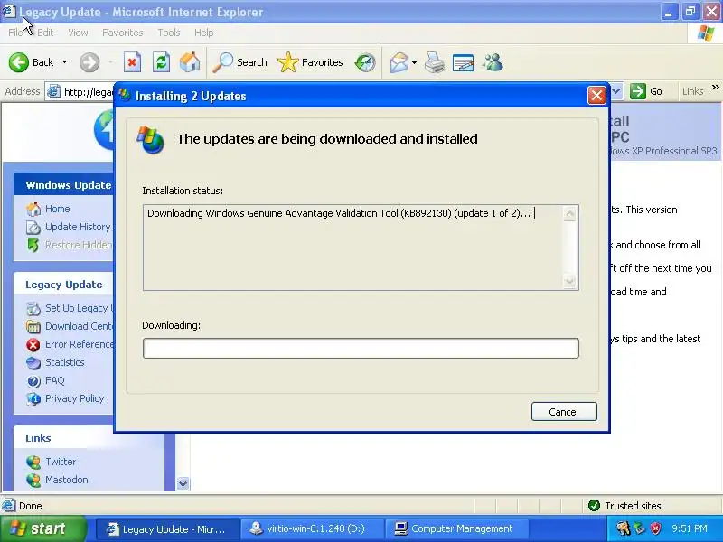Click the page icon in address bar
The image size is (723, 542).
point(54,92)
